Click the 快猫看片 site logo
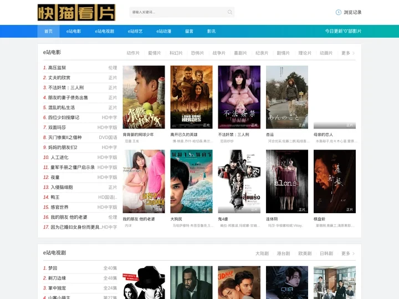Screen dimensions: 399x299 click(76, 12)
